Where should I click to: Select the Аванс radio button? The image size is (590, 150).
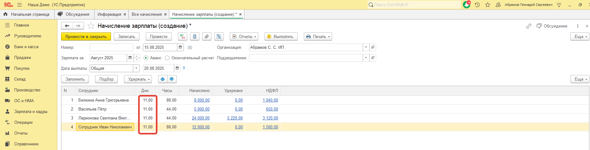[146, 58]
